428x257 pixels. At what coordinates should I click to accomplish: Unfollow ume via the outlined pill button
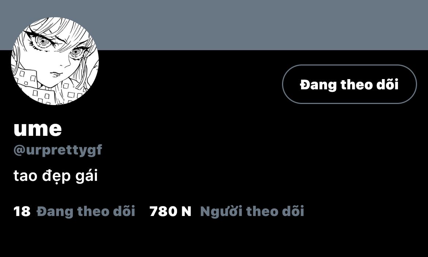click(x=349, y=84)
